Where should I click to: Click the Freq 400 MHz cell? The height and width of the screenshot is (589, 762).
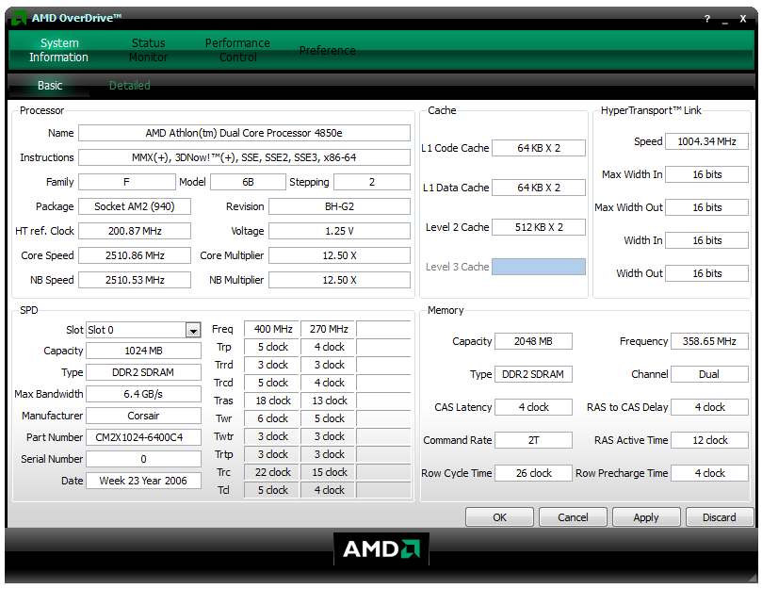tap(272, 329)
